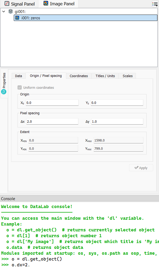Open the list menu icon top-right

click(x=155, y=4)
